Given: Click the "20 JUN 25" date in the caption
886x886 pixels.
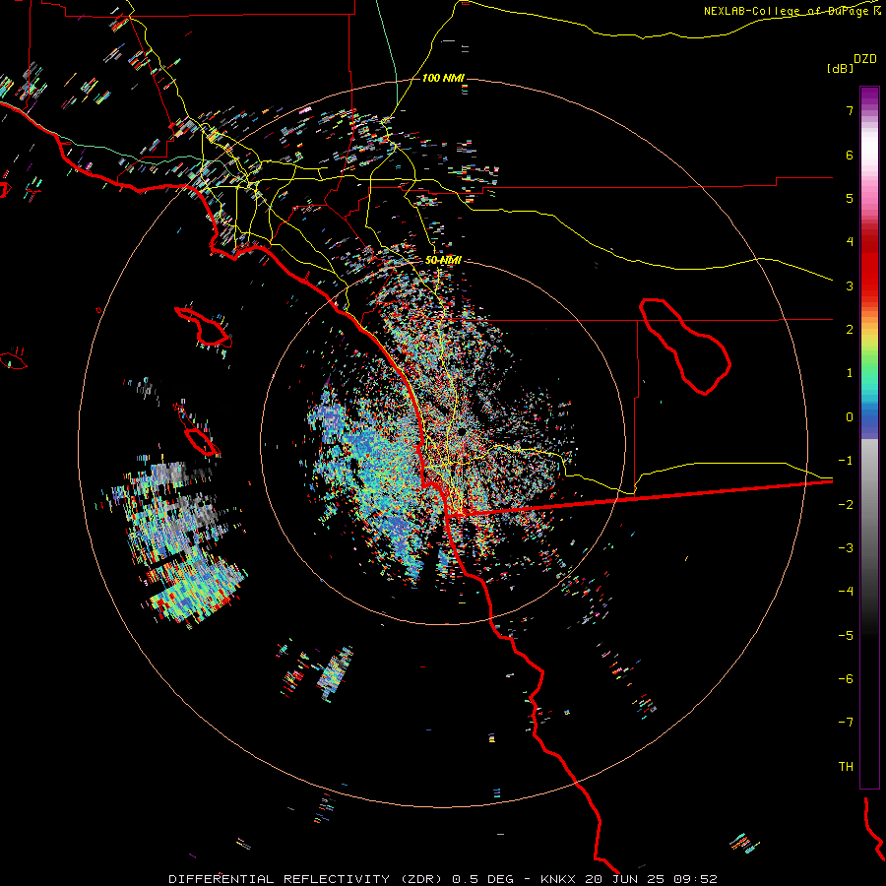Looking at the screenshot, I should 625,879.
